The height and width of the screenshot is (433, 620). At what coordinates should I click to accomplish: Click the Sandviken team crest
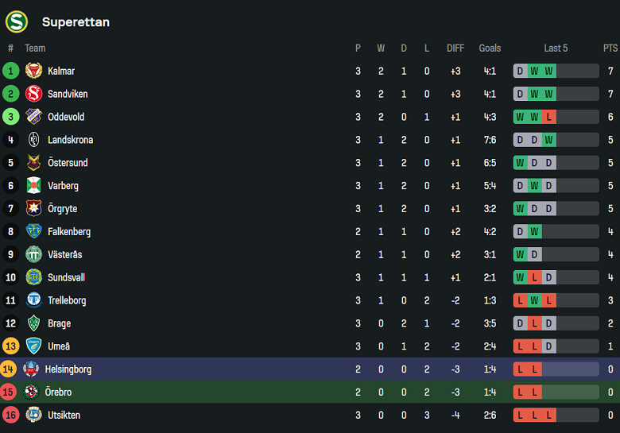[x=33, y=94]
